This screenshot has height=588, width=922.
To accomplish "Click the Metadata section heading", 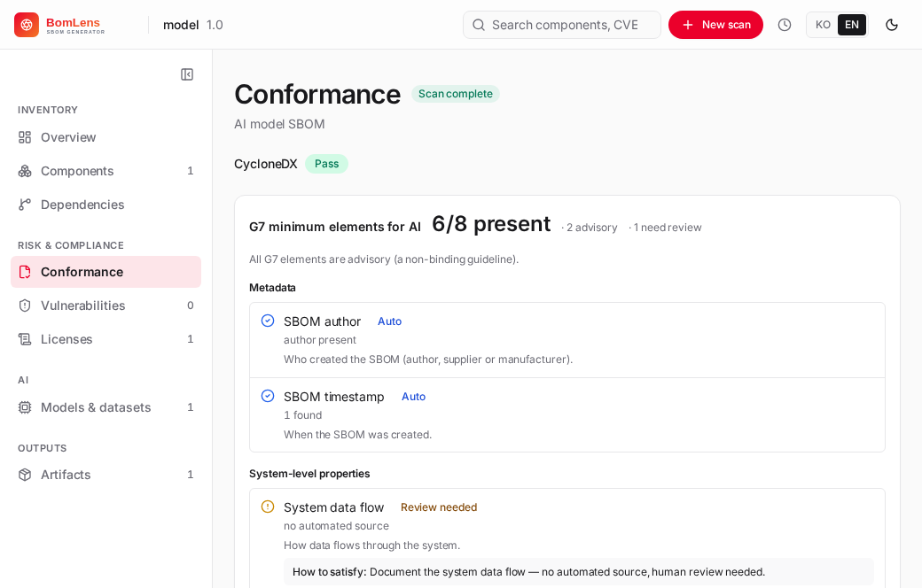I will [272, 288].
